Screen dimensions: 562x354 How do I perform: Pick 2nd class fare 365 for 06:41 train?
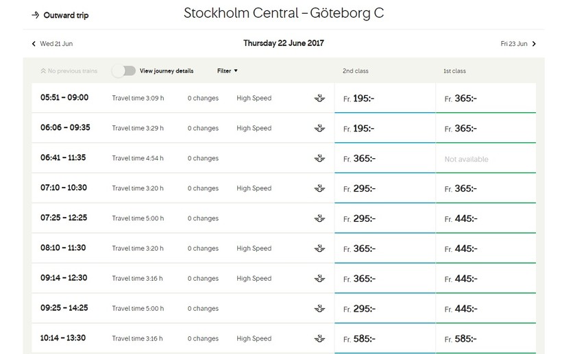pyautogui.click(x=384, y=159)
